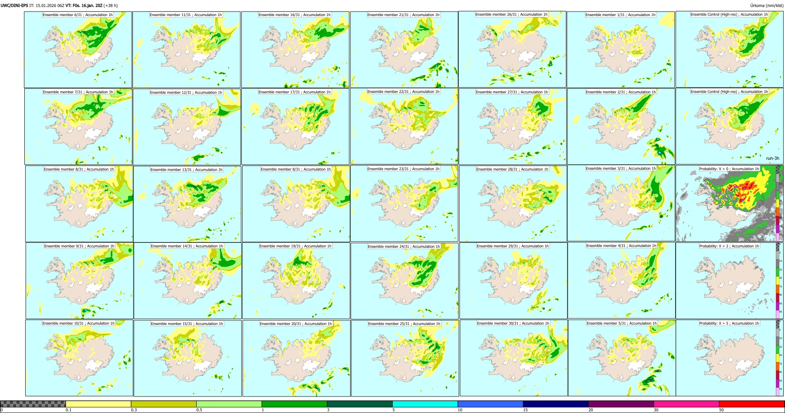
Task: Select the purple 20–30 legend swatch
Action: pos(621,404)
